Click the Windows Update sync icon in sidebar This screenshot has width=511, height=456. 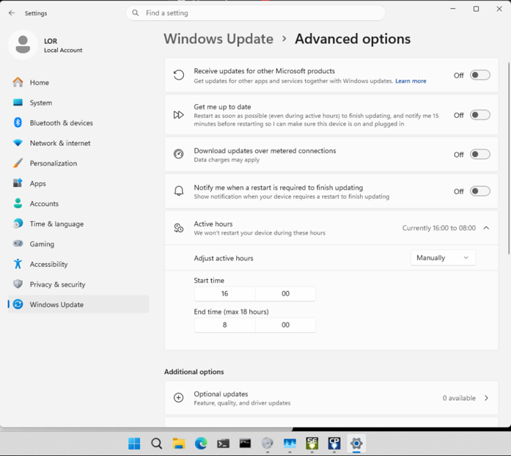pyautogui.click(x=18, y=304)
